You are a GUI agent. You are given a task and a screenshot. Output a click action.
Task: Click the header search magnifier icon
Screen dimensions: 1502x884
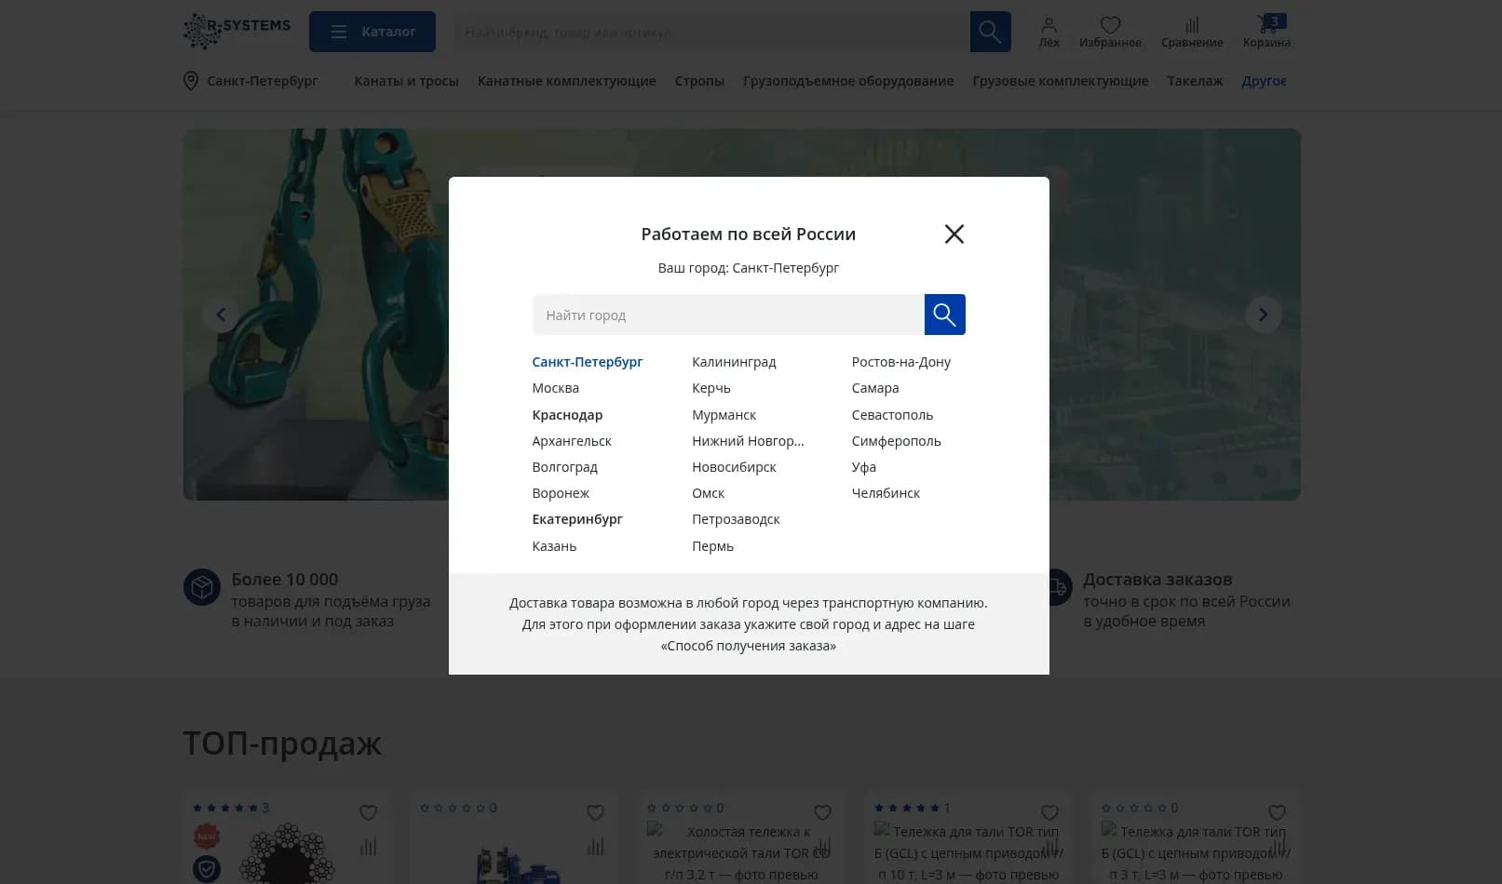click(991, 33)
